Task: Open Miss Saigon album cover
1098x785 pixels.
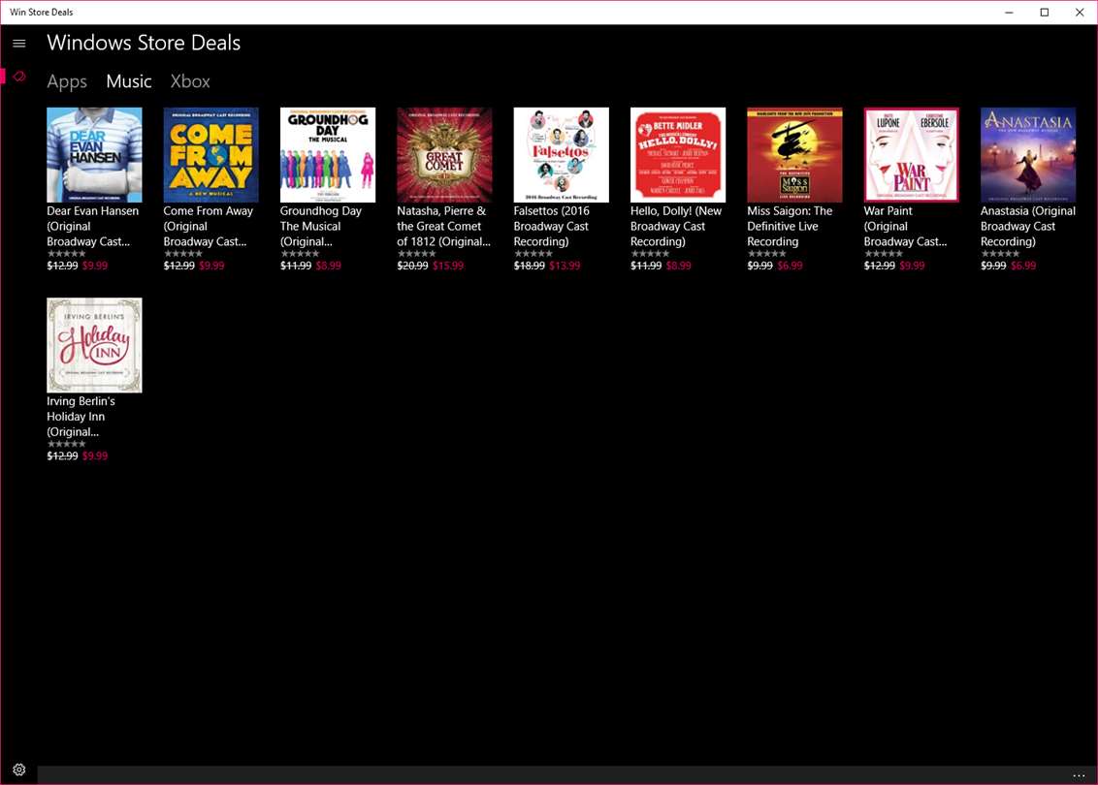Action: [794, 155]
